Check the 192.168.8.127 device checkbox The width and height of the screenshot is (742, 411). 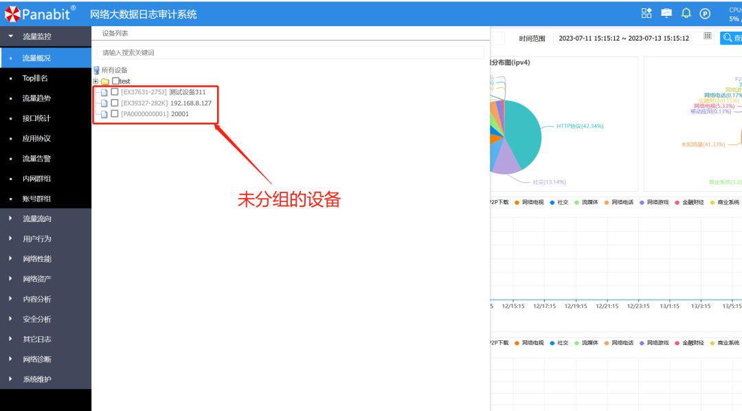pos(114,103)
